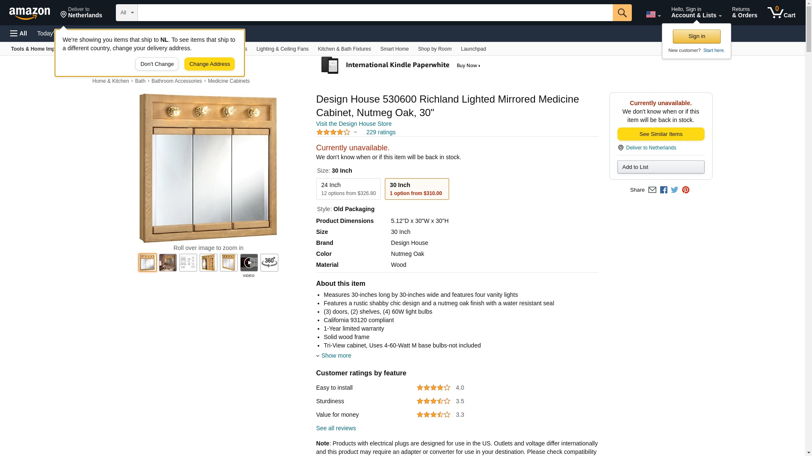
Task: Click the Change Address button
Action: click(209, 64)
